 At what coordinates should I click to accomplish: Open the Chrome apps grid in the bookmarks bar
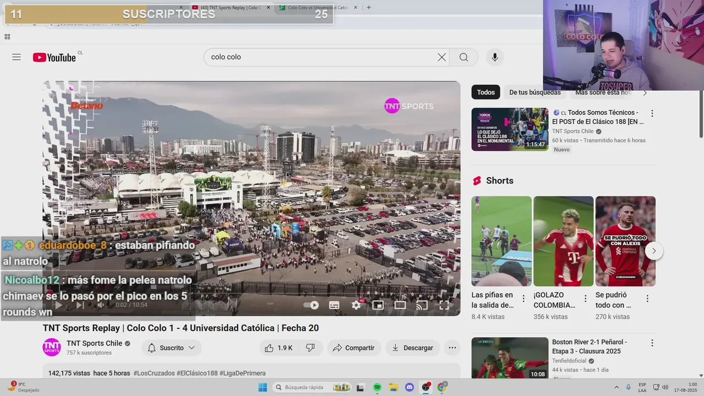click(7, 37)
